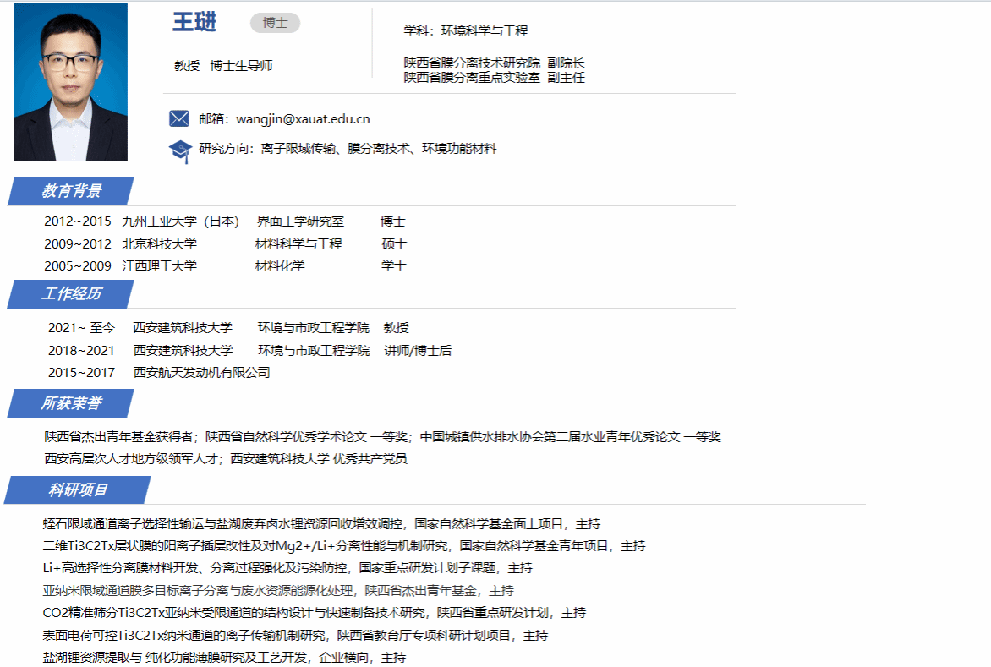Select the 所获荣誉 section header
991x667 pixels.
[x=72, y=404]
